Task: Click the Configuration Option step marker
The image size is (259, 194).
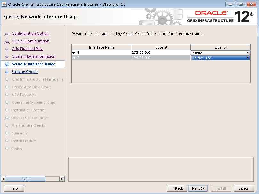Action: point(7,34)
